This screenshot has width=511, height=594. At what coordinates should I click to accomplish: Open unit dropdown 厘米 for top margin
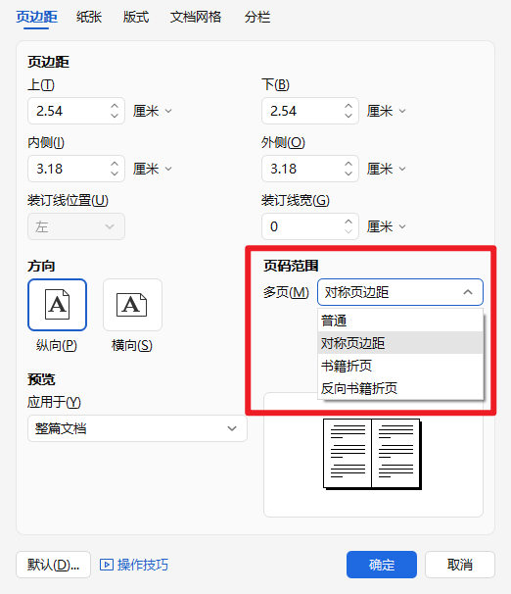[153, 111]
